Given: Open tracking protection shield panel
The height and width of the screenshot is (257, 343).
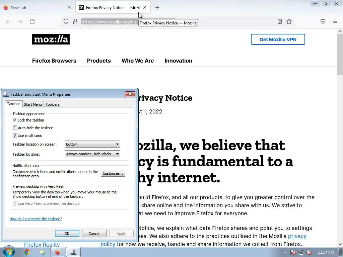Looking at the screenshot, I should click(66, 21).
